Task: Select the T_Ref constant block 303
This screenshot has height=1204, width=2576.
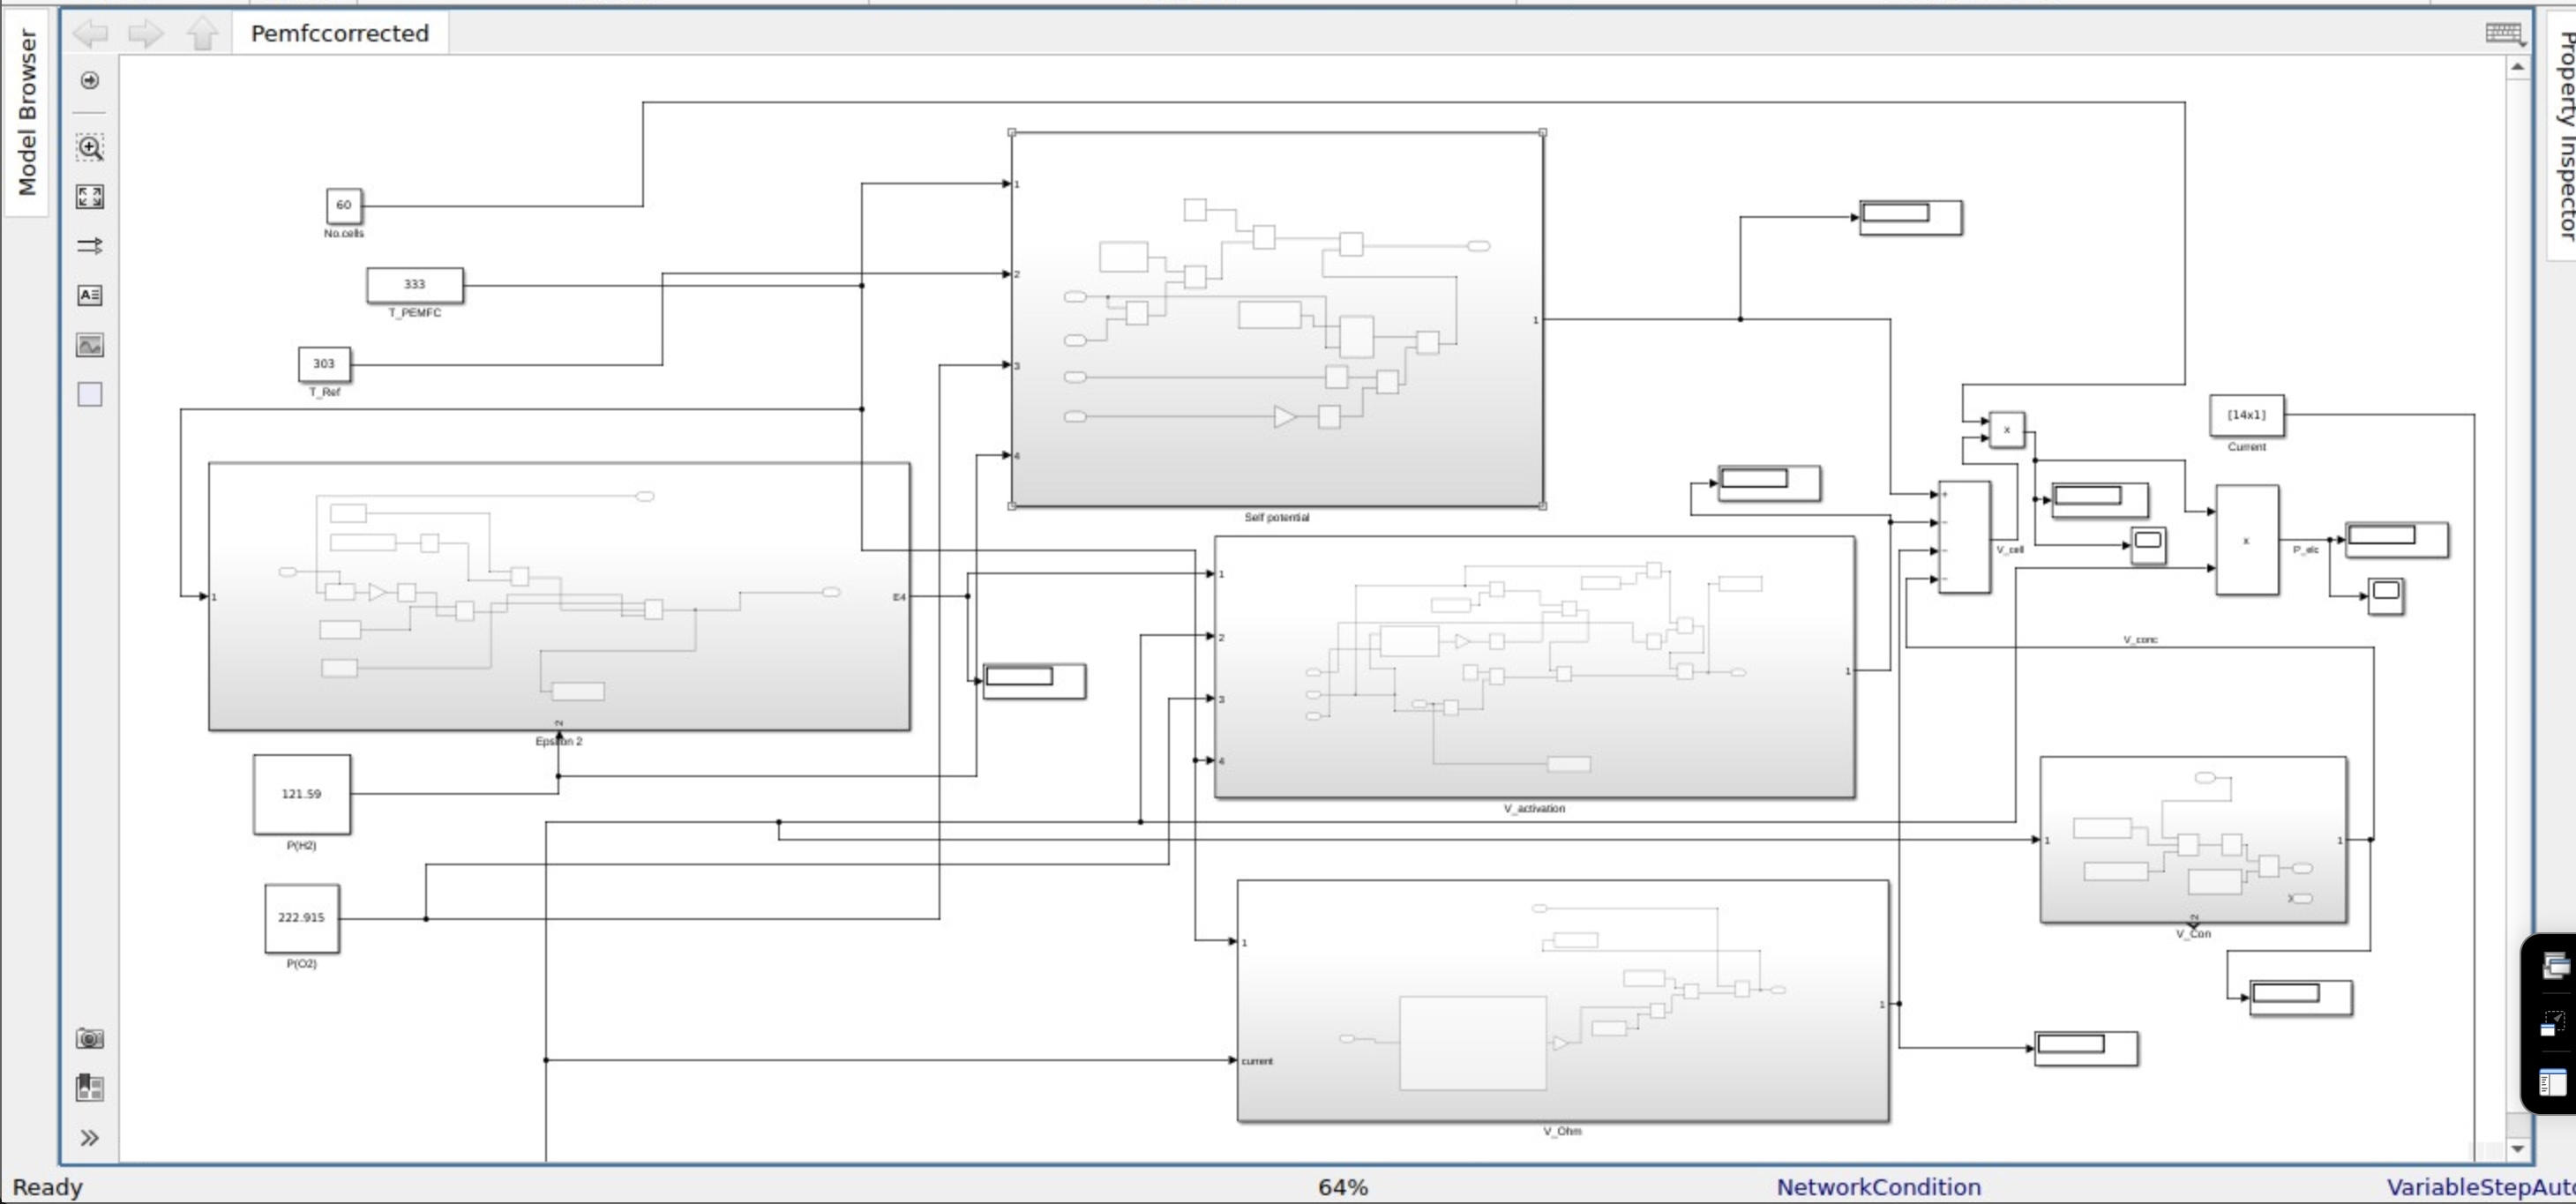Action: pyautogui.click(x=324, y=364)
